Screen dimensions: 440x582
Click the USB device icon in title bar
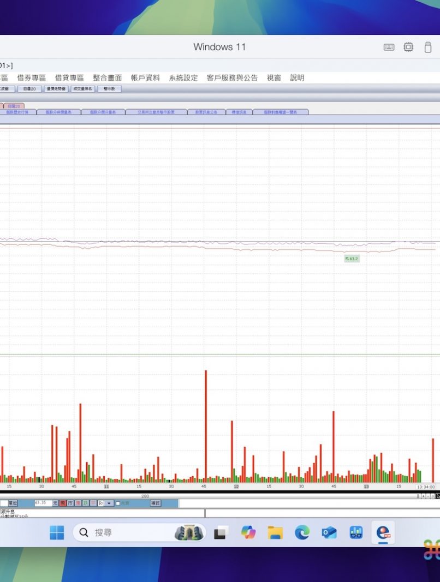pos(428,47)
